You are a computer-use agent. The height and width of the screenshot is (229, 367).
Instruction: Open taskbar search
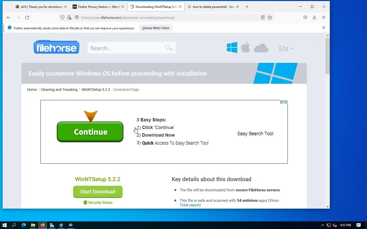point(14,225)
